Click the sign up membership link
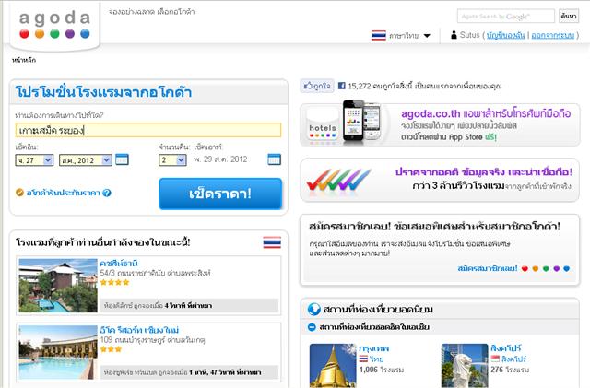 pyautogui.click(x=488, y=268)
